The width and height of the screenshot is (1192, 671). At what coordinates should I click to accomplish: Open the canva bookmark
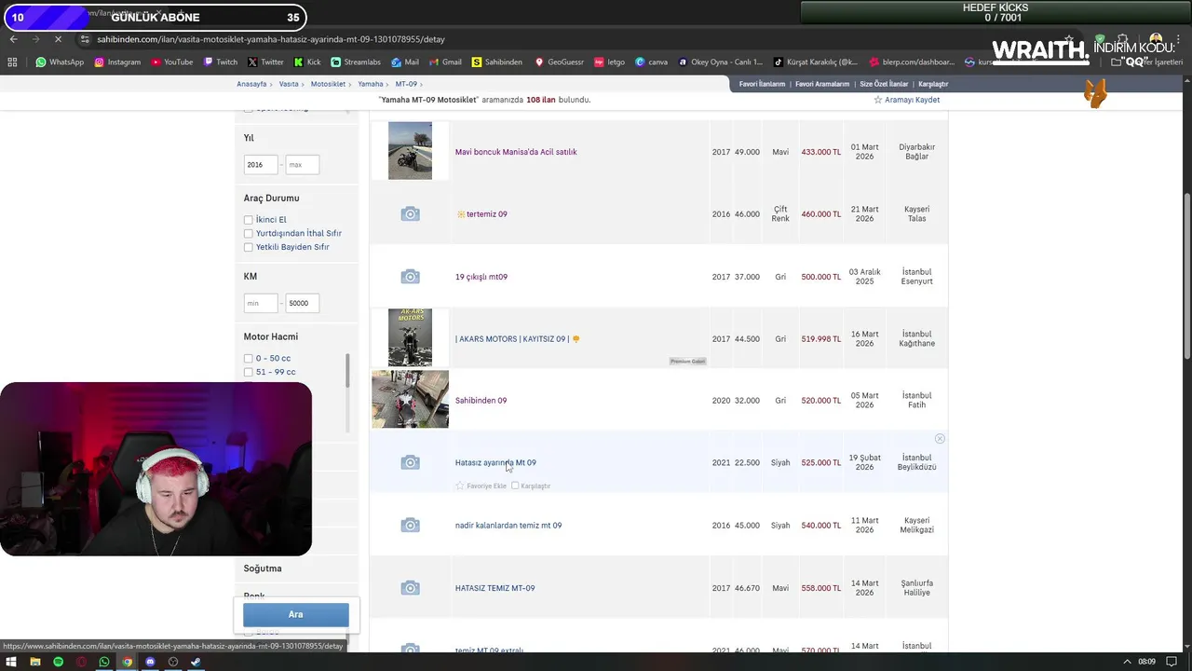(x=651, y=62)
